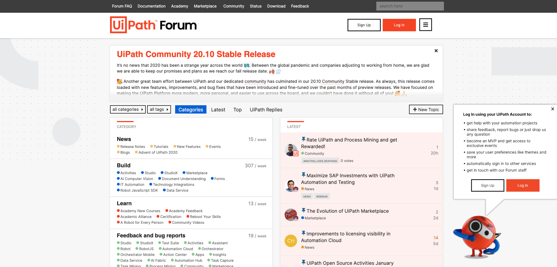
Task: Click pin icon on Evolution of Marketplace topic
Action: tap(303, 210)
